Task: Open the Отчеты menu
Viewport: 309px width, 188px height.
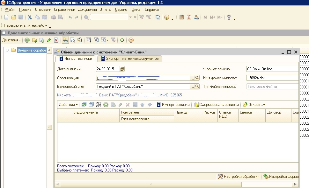Action: [106, 10]
